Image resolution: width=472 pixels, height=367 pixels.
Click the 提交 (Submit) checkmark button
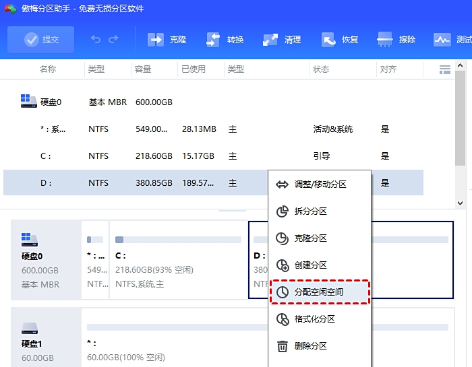click(41, 40)
